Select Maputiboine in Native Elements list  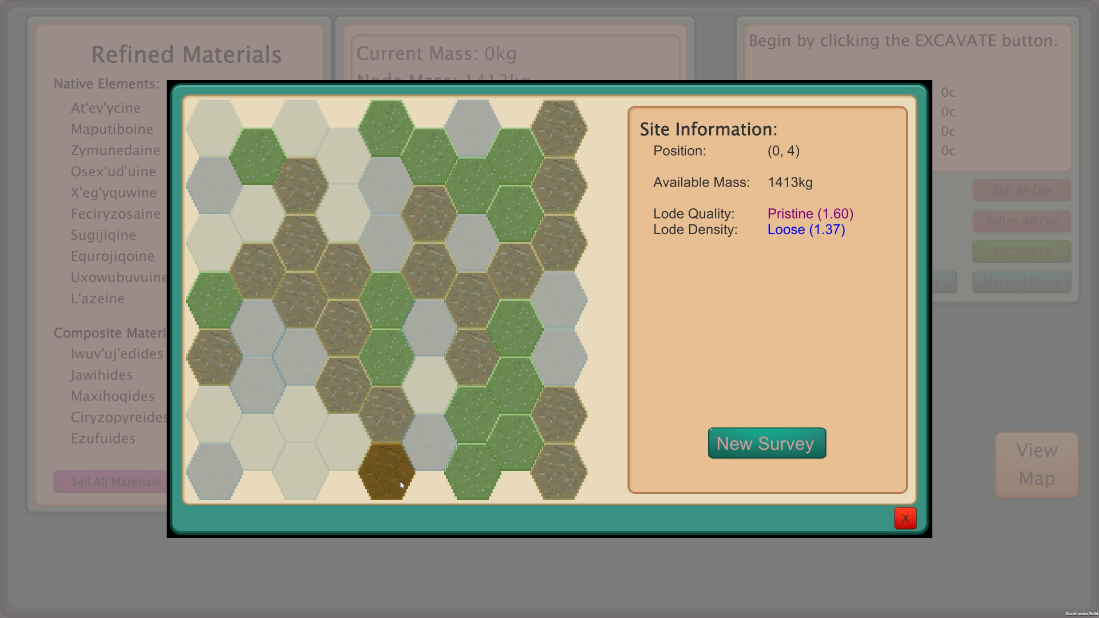coord(112,129)
